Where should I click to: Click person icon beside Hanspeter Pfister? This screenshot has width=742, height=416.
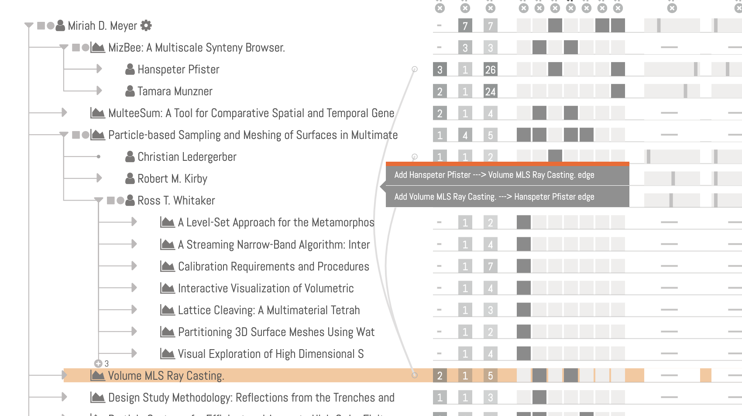130,69
